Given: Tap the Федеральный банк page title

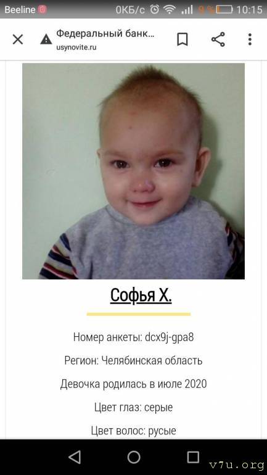Looking at the screenshot, I should pos(105,33).
